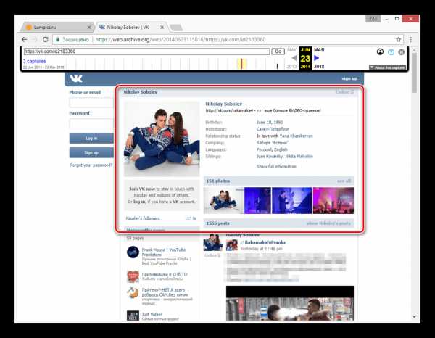Click show Nikolay's posts link
435x338 pixels.
pyautogui.click(x=328, y=223)
